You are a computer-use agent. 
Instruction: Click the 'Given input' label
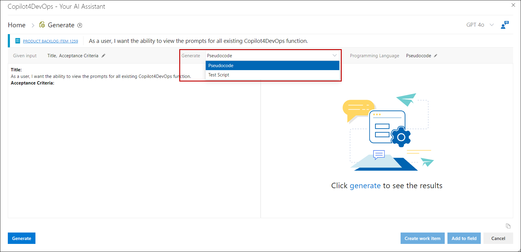click(25, 56)
